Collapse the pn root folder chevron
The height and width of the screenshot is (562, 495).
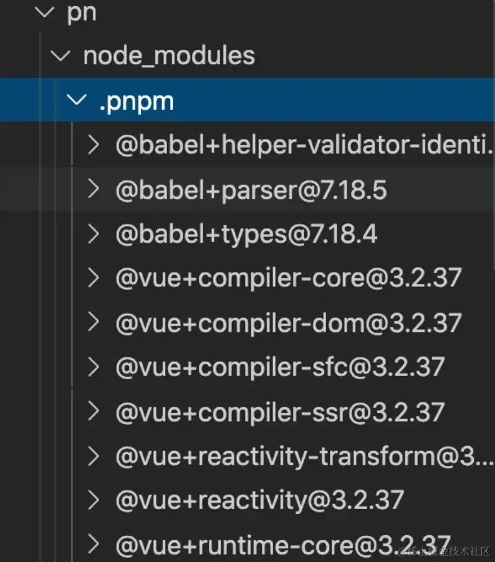pos(44,13)
